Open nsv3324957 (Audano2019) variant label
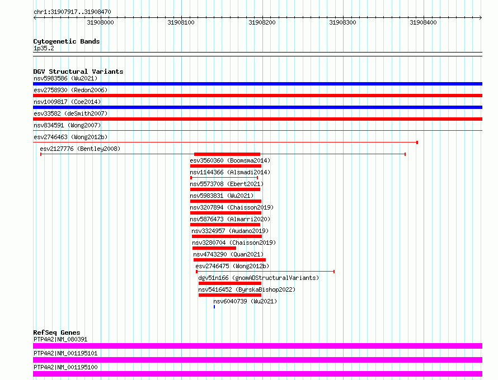The width and height of the screenshot is (498, 380). click(x=230, y=231)
